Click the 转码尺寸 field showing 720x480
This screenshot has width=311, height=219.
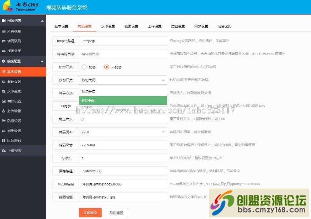(123, 145)
